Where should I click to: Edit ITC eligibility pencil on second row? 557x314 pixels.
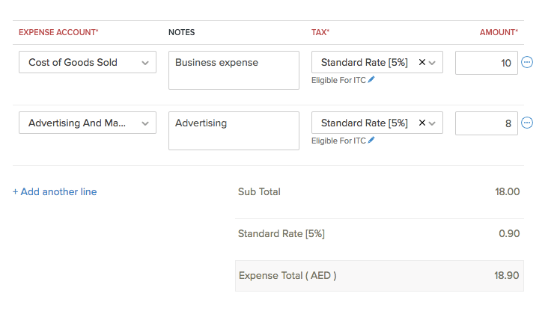(x=371, y=140)
